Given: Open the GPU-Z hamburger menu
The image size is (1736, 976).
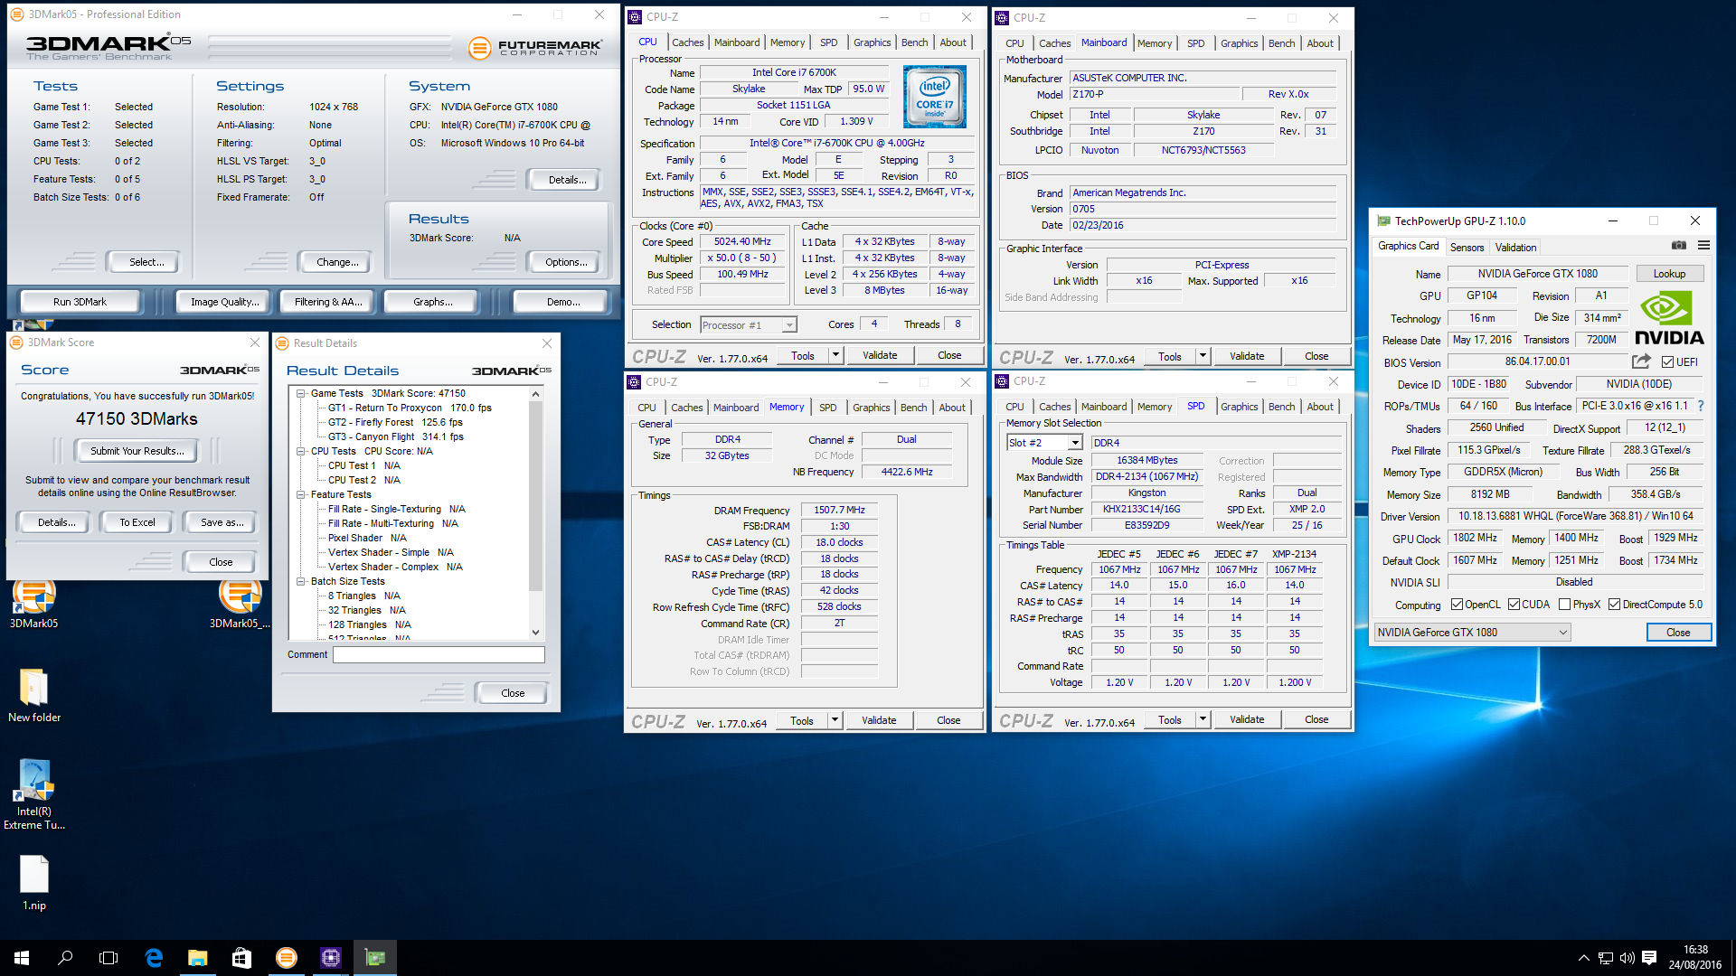Looking at the screenshot, I should 1703,246.
